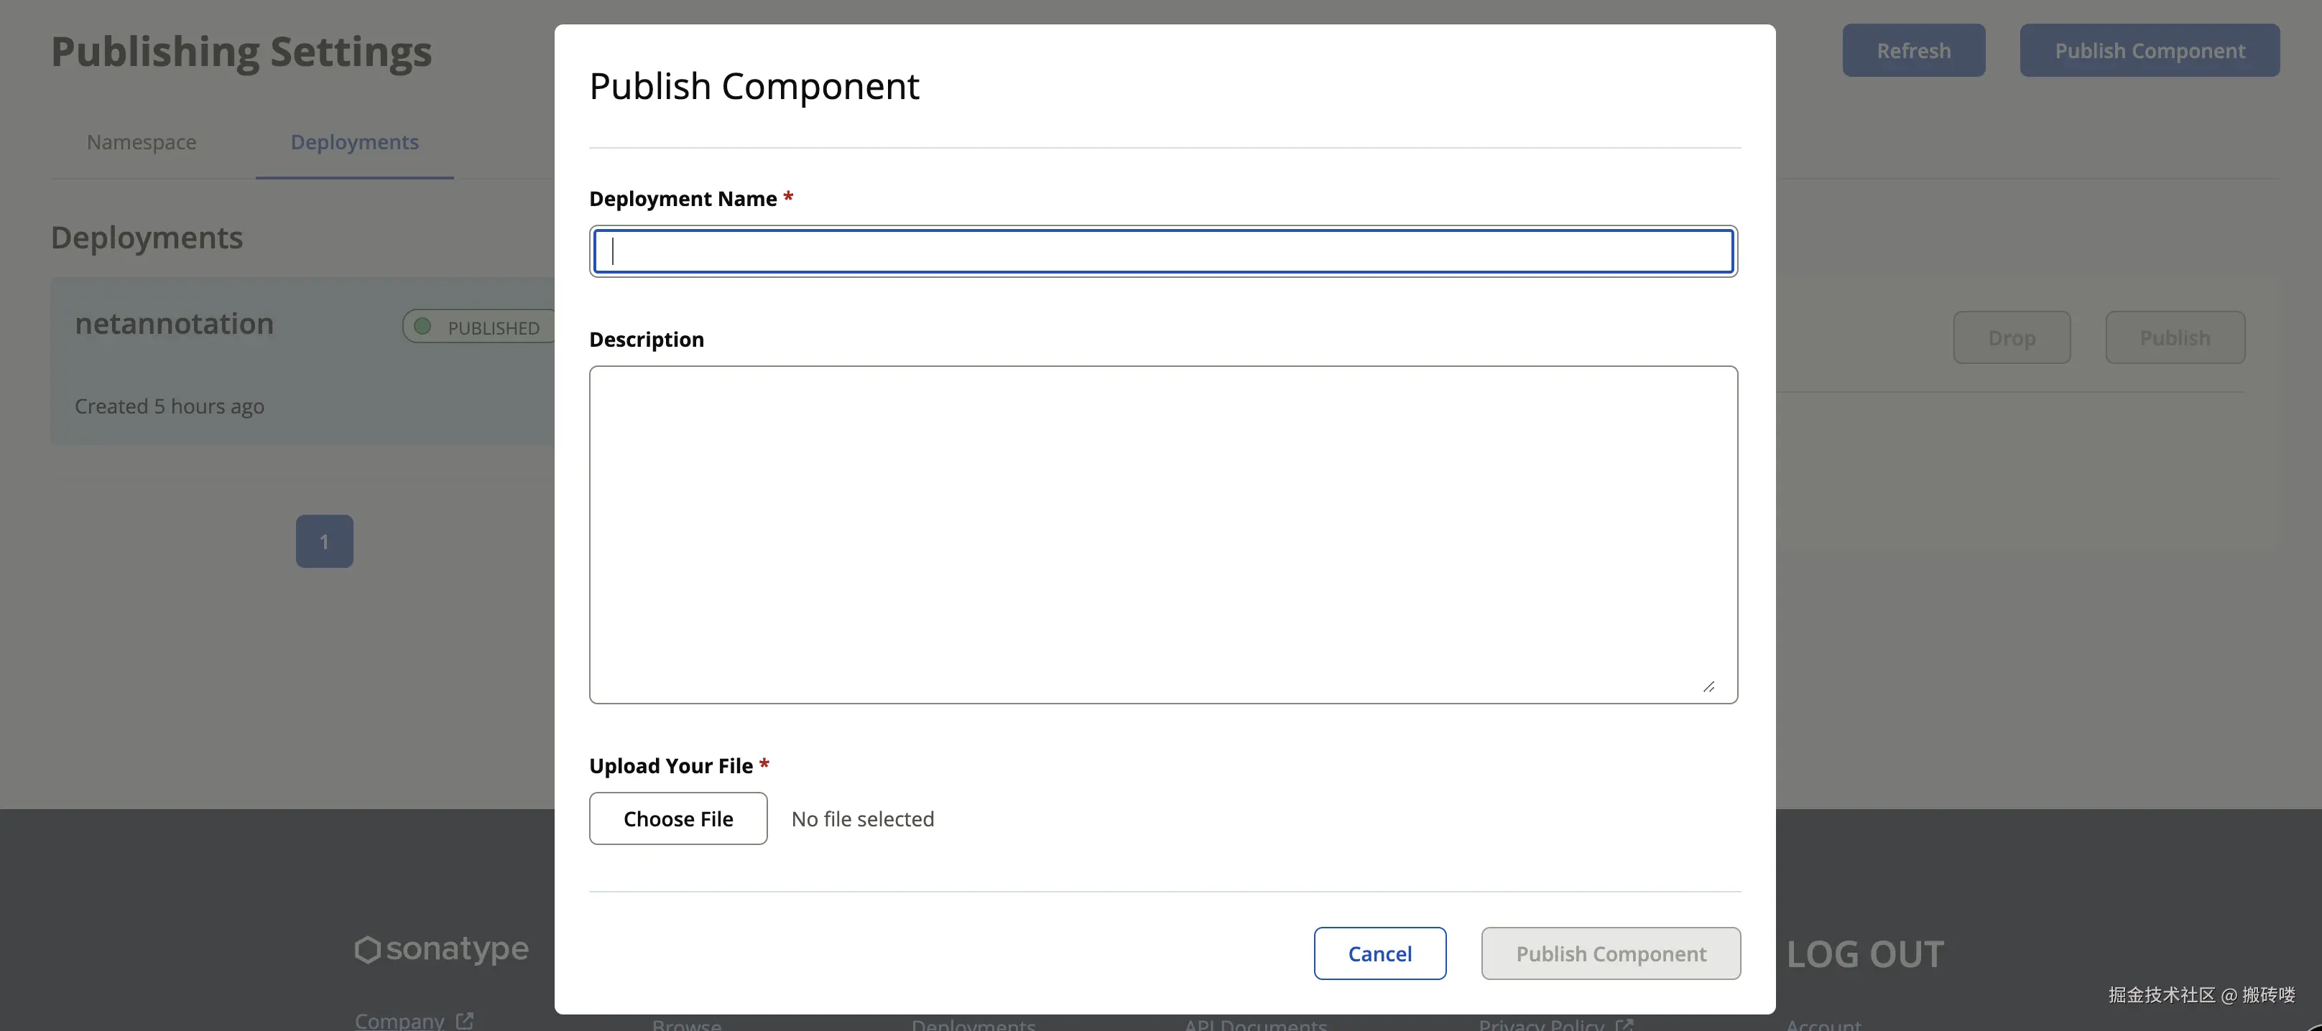Click the Drop button for netannotation
The width and height of the screenshot is (2322, 1031).
click(2011, 337)
